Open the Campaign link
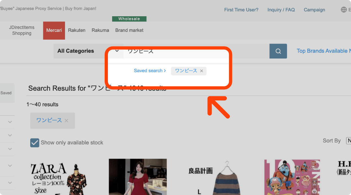Screen dimensions: 351x195 (314, 10)
